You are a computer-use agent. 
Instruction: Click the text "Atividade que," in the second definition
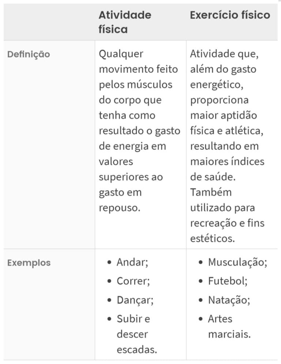coord(224,54)
